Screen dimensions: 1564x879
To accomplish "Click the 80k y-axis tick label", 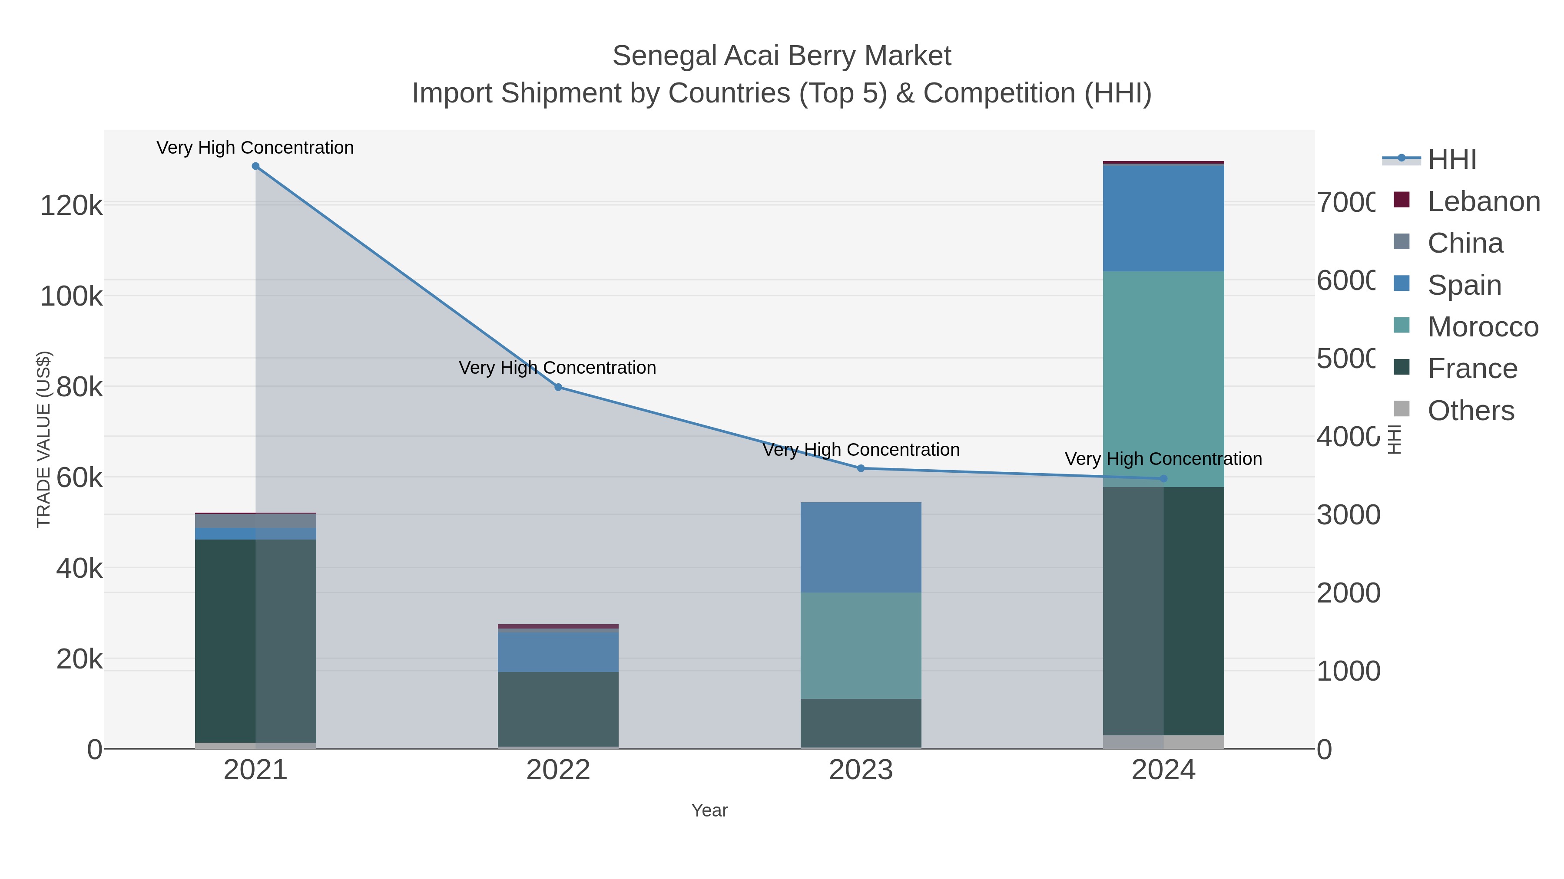I will point(79,387).
